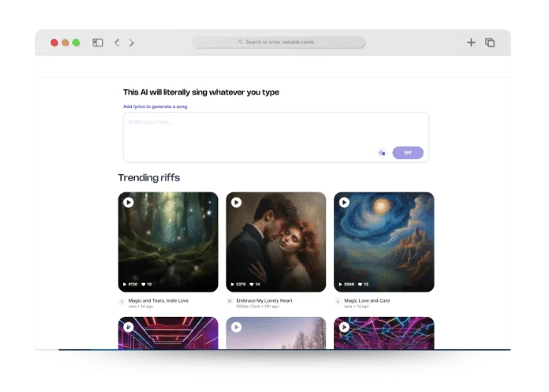Viewport: 549px width, 392px height.
Task: Like the riff with 14 hearts
Action: (x=252, y=284)
